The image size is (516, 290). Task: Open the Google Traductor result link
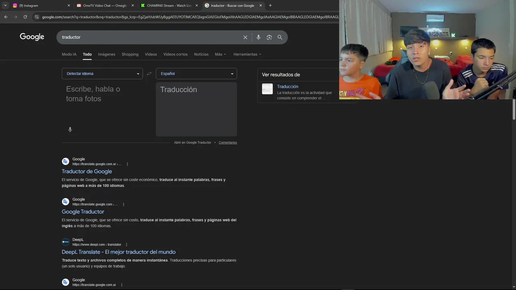83,212
